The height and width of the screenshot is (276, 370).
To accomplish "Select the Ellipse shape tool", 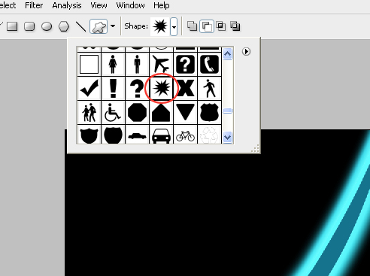I will (x=47, y=26).
